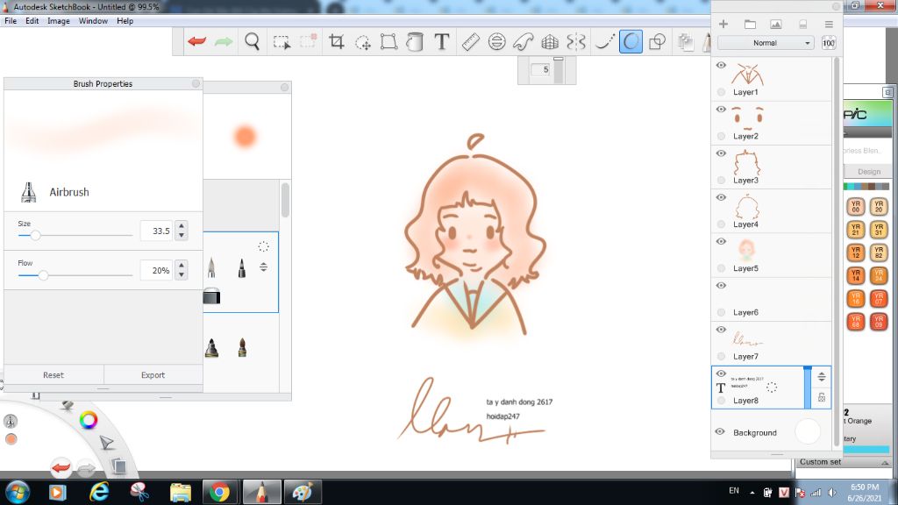The image size is (898, 505).
Task: Switch to the Design tab in Copic panel
Action: (869, 171)
